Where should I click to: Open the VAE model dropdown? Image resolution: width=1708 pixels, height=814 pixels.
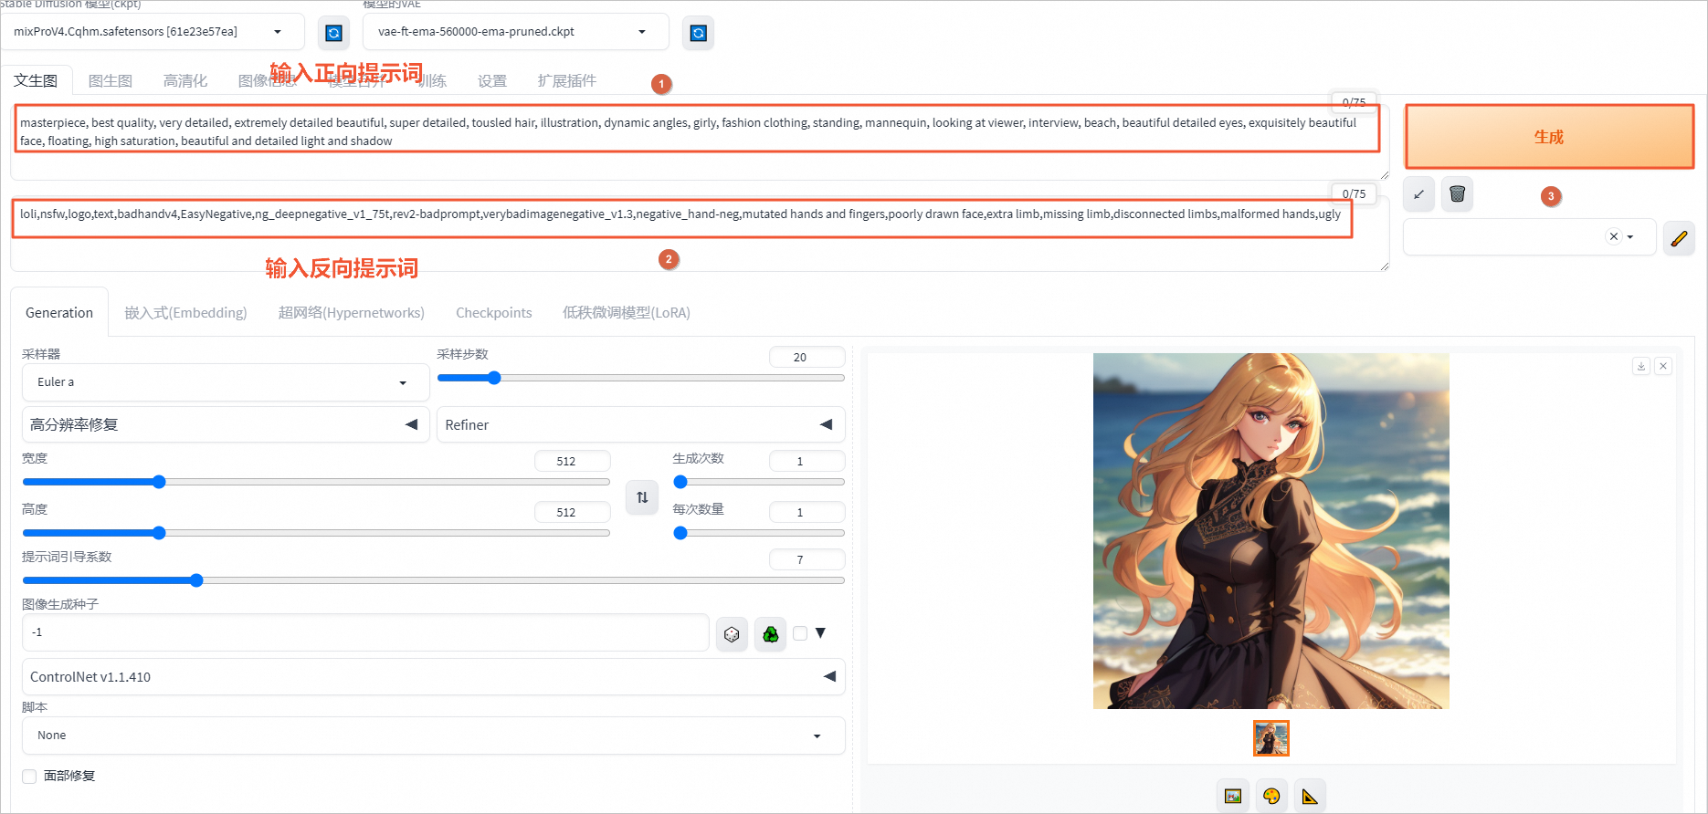(515, 32)
